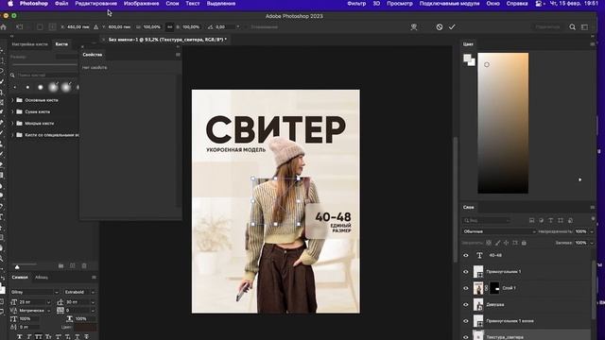
Task: Open the Изображение menu
Action: [141, 4]
